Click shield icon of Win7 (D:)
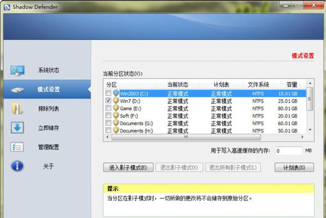 click(116, 101)
